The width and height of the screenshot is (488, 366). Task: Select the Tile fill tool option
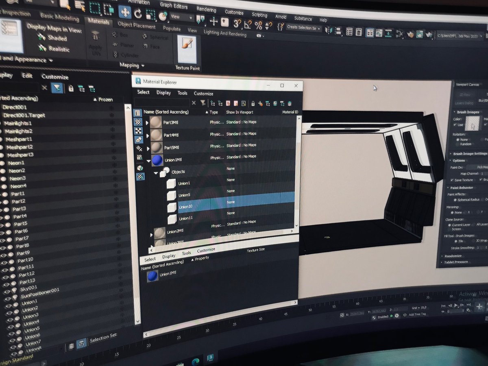click(455, 241)
